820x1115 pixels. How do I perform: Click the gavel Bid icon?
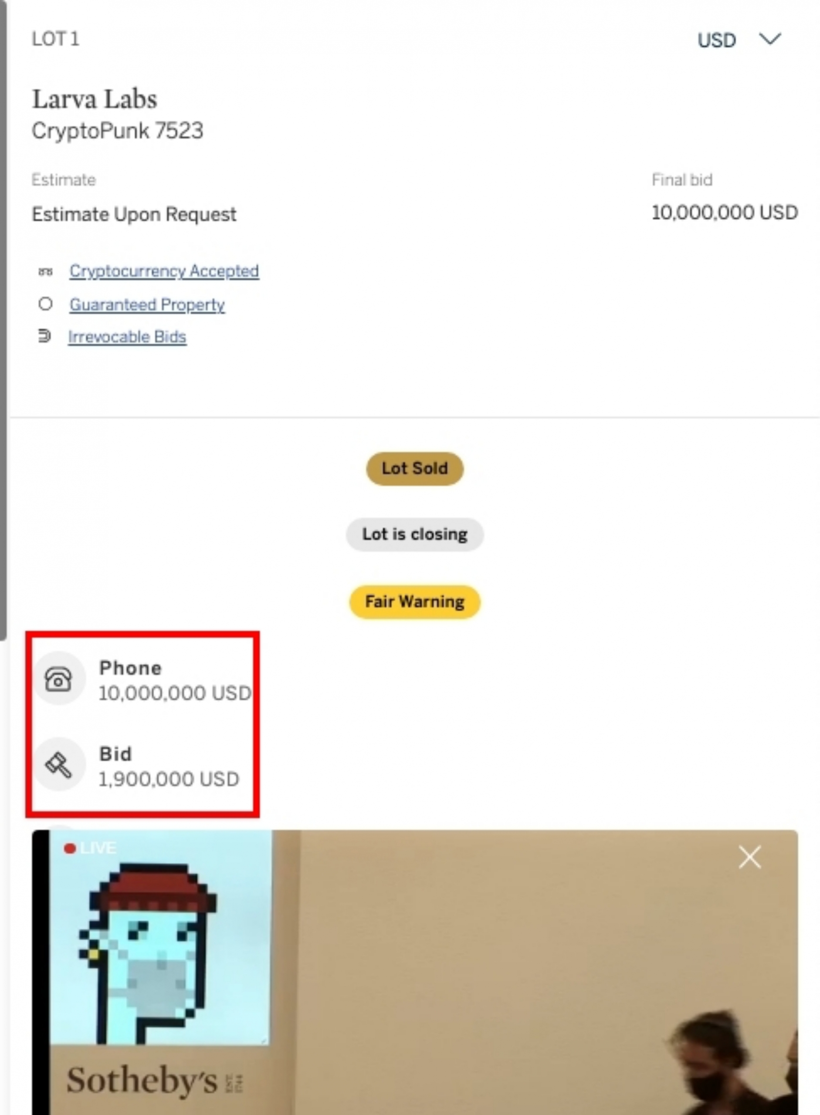click(x=58, y=764)
